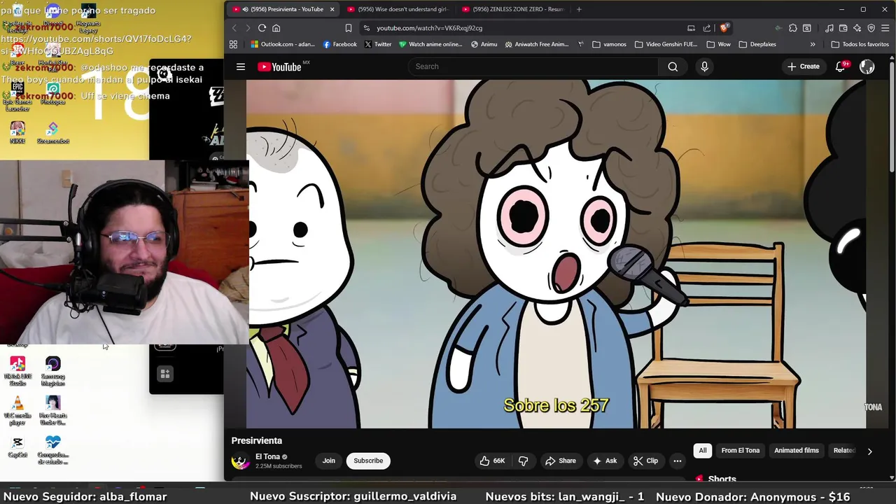Start voice search with the microphone icon
This screenshot has height=504, width=896.
(704, 66)
